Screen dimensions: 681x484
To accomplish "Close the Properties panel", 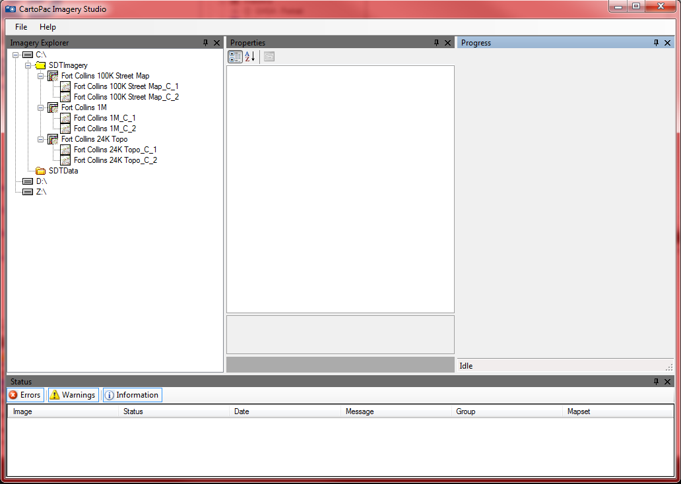I will 448,43.
